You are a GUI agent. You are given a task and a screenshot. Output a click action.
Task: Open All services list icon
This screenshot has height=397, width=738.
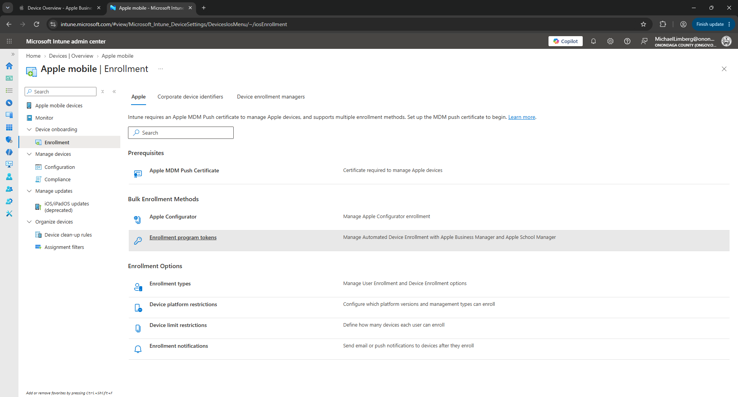click(x=9, y=90)
